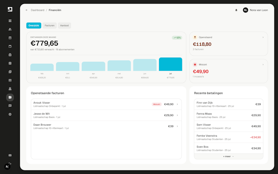Viewport: 278px width, 174px height.
Task: Click the −€34,90 refund amount
Action: pyautogui.click(x=255, y=137)
